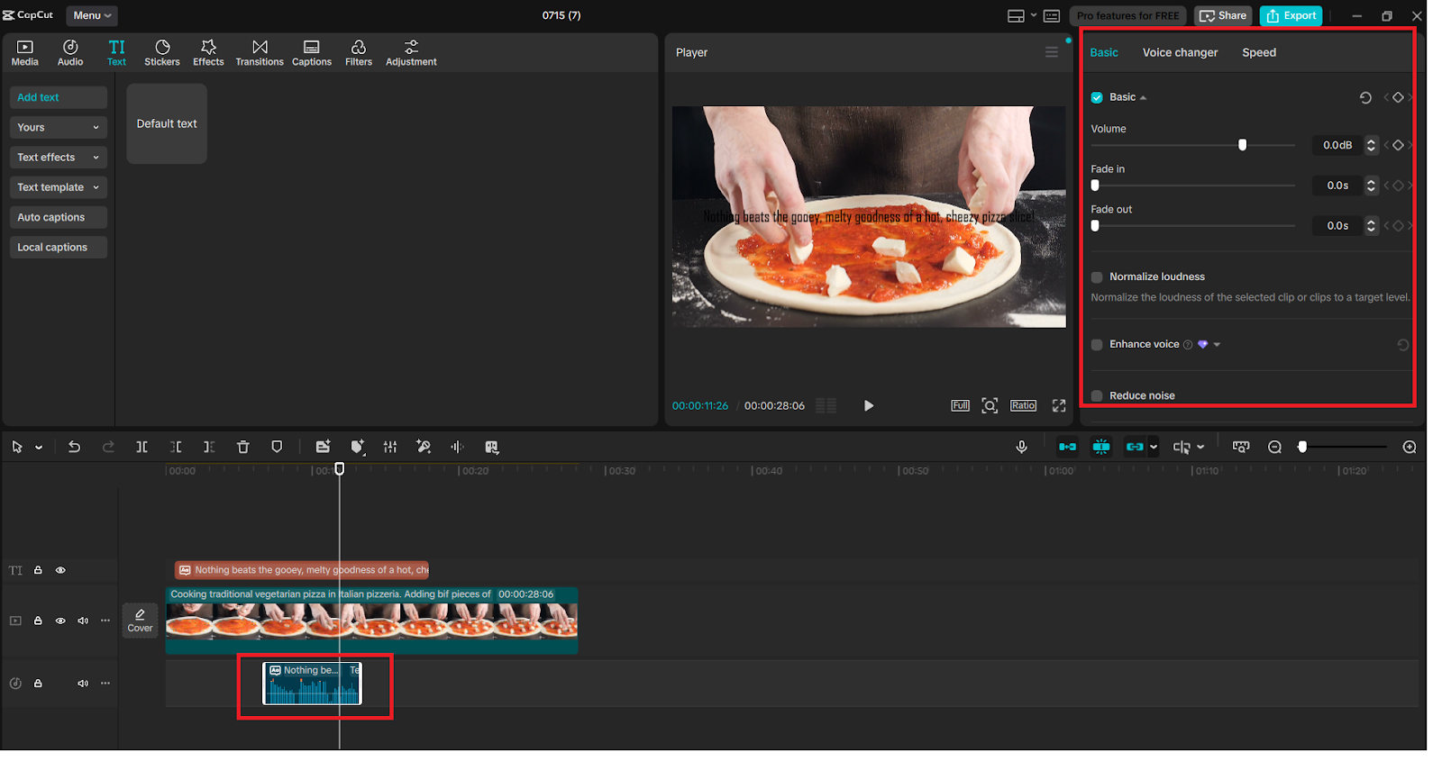The image size is (1442, 761).
Task: Open the player hamburger menu
Action: (1052, 52)
